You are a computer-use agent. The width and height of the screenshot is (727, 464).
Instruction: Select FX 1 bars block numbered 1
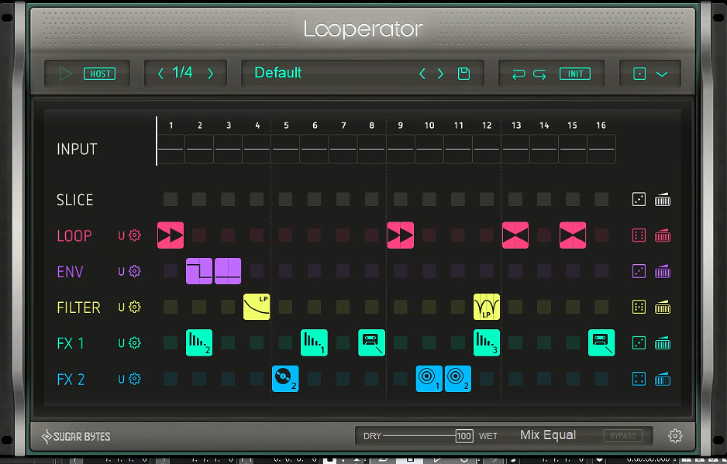tap(315, 343)
